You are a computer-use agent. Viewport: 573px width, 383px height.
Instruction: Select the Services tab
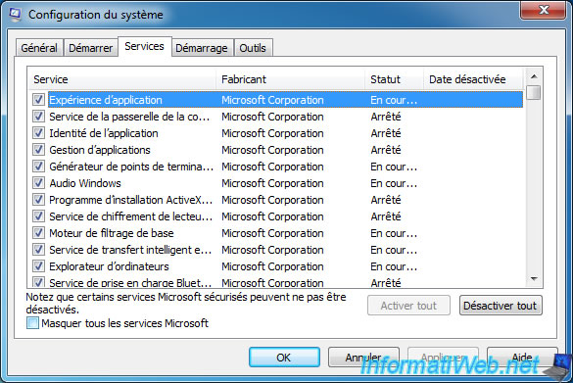coord(144,46)
